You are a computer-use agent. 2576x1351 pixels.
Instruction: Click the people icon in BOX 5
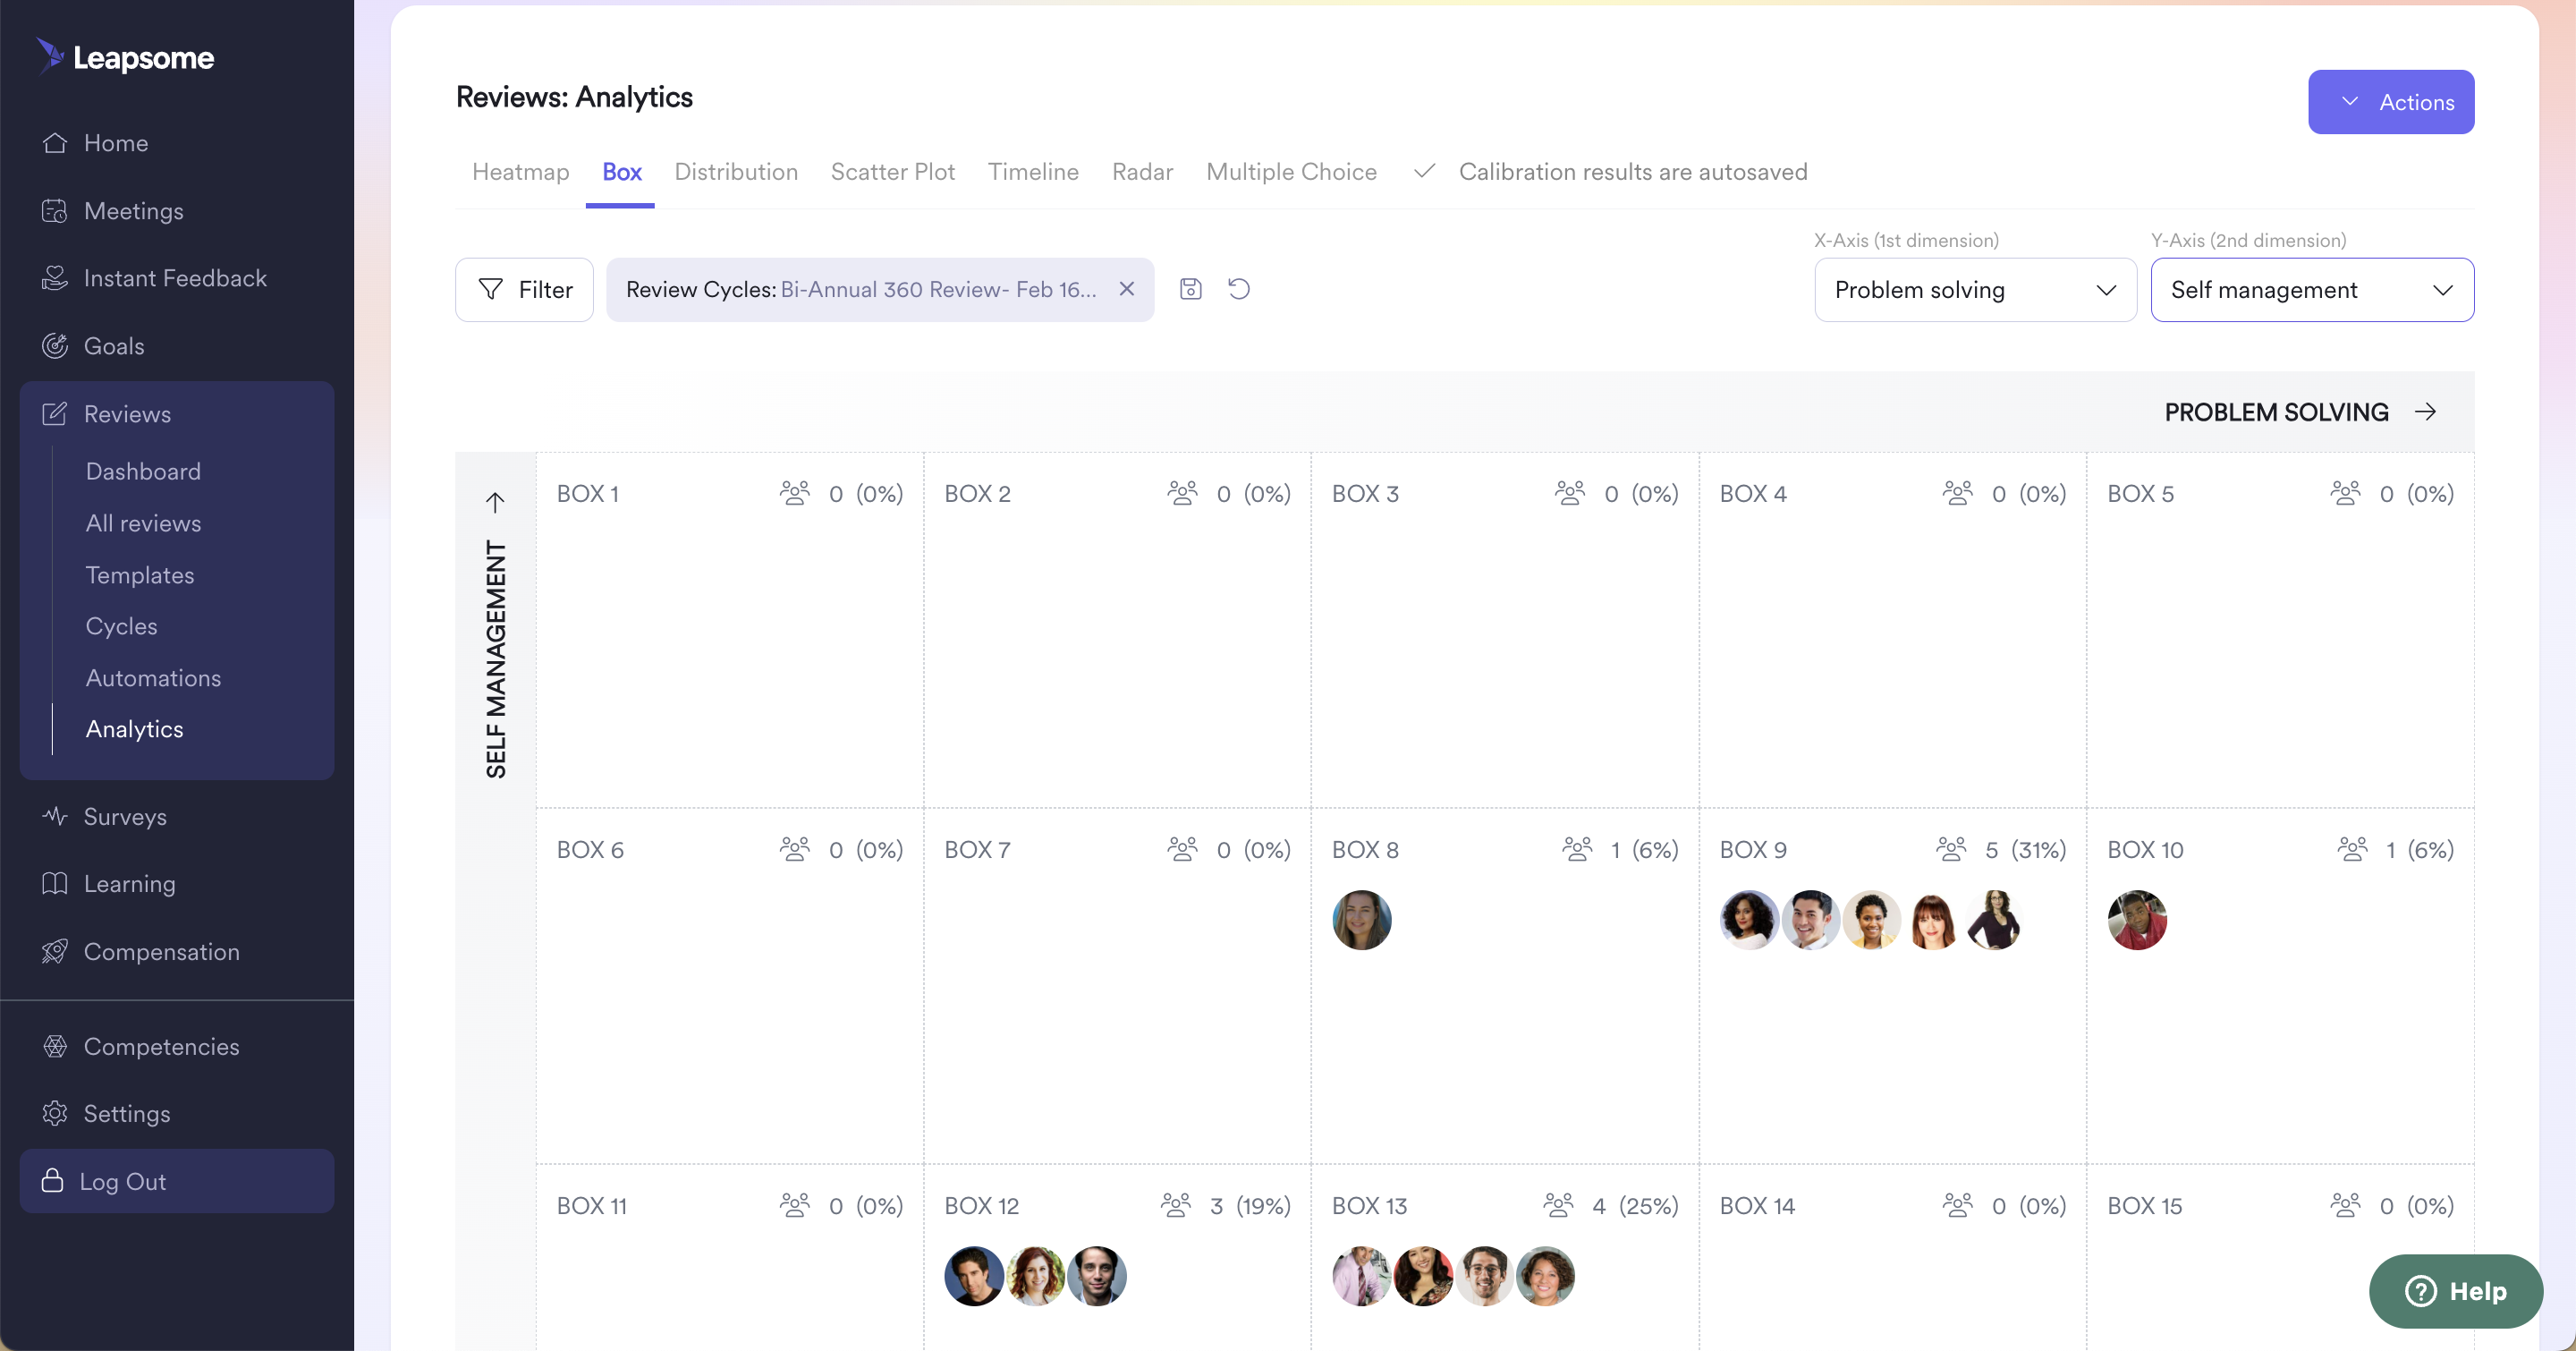2345,493
